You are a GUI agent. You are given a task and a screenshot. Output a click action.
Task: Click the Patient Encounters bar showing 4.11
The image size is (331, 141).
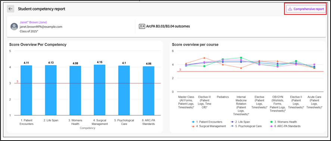click(x=26, y=90)
